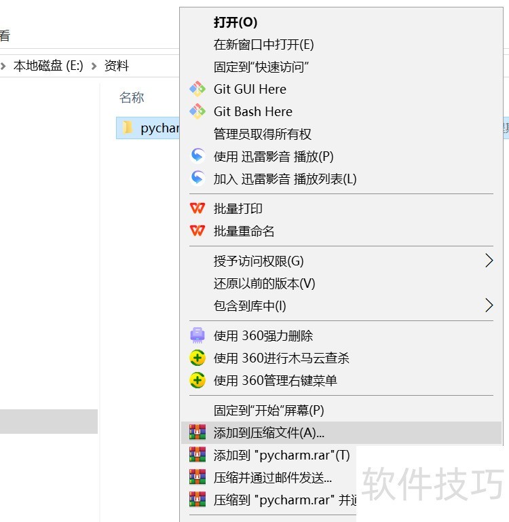
Task: Select the pycharm folder name
Action: [159, 128]
